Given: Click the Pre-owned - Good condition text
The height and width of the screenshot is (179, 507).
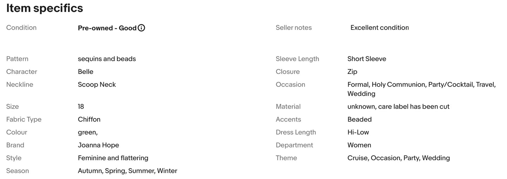Looking at the screenshot, I should tap(107, 28).
